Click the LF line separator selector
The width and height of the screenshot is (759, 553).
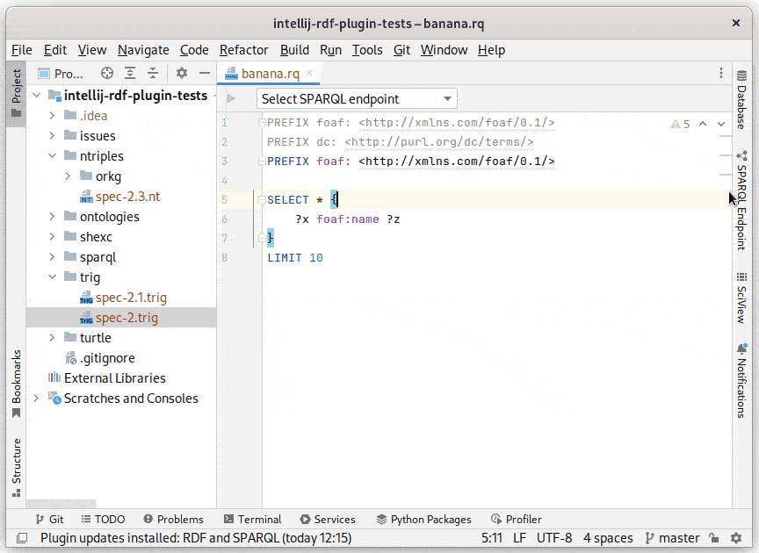[x=519, y=538]
